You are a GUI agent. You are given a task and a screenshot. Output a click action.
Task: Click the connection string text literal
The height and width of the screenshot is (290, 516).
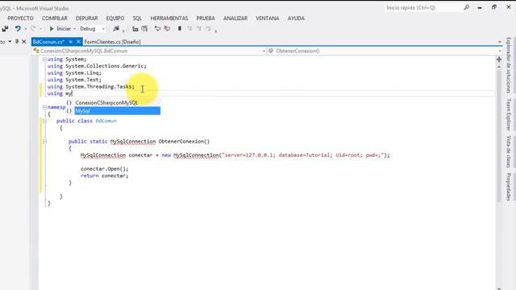point(302,155)
